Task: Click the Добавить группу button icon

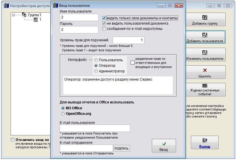Action: [205, 17]
